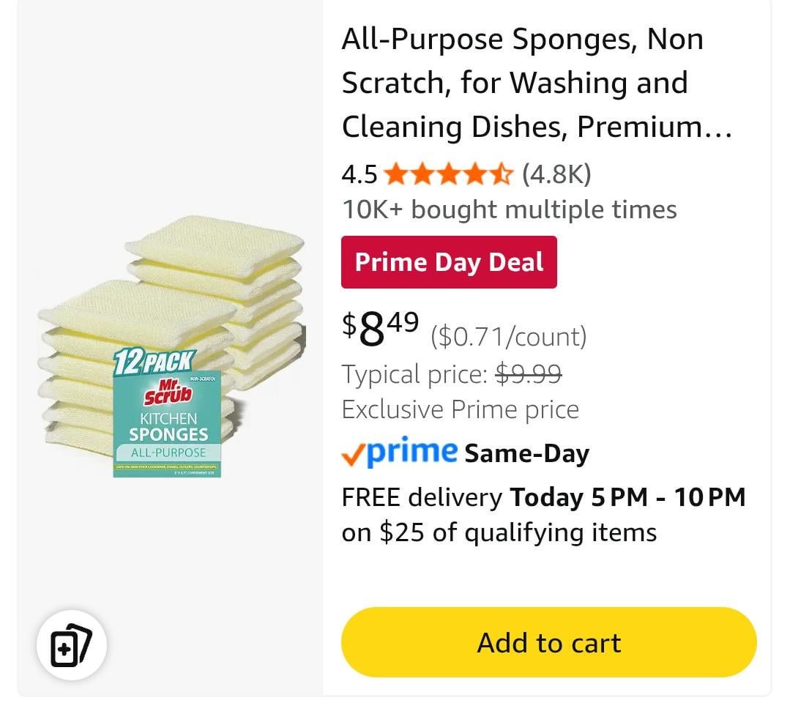Click the Prime checkmark logo
790x703 pixels.
click(x=399, y=452)
